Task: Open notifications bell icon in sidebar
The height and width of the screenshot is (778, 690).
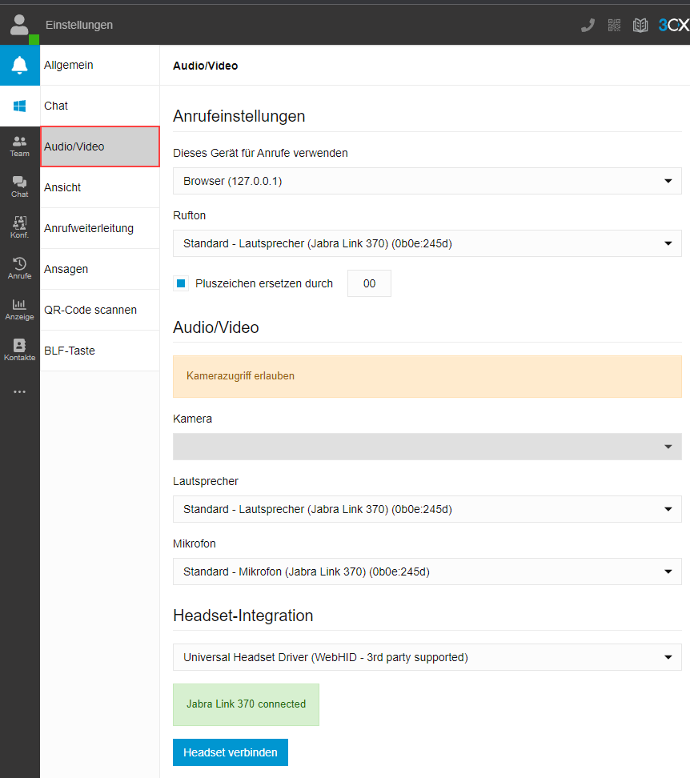Action: tap(20, 65)
